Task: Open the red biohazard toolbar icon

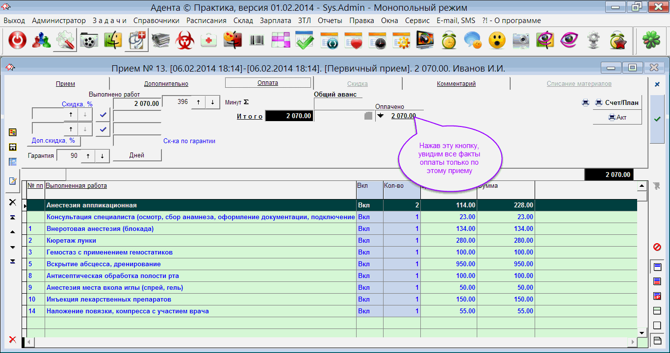Action: pos(185,41)
